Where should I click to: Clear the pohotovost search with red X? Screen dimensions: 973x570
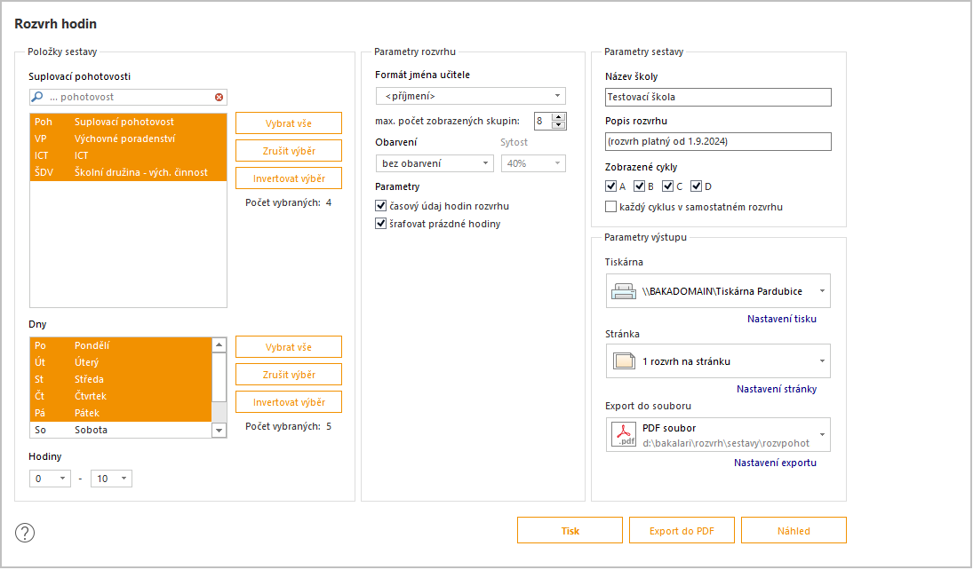219,98
